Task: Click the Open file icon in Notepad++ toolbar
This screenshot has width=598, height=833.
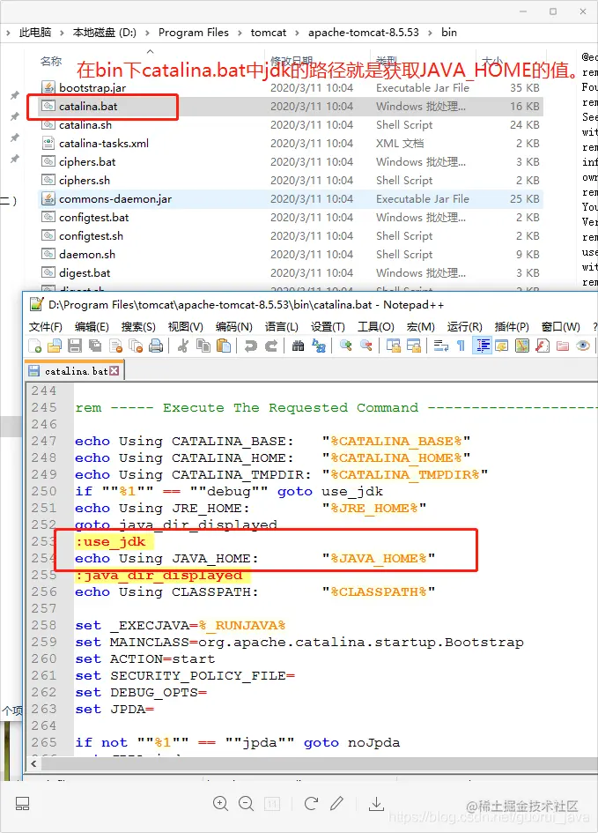Action: pos(55,346)
